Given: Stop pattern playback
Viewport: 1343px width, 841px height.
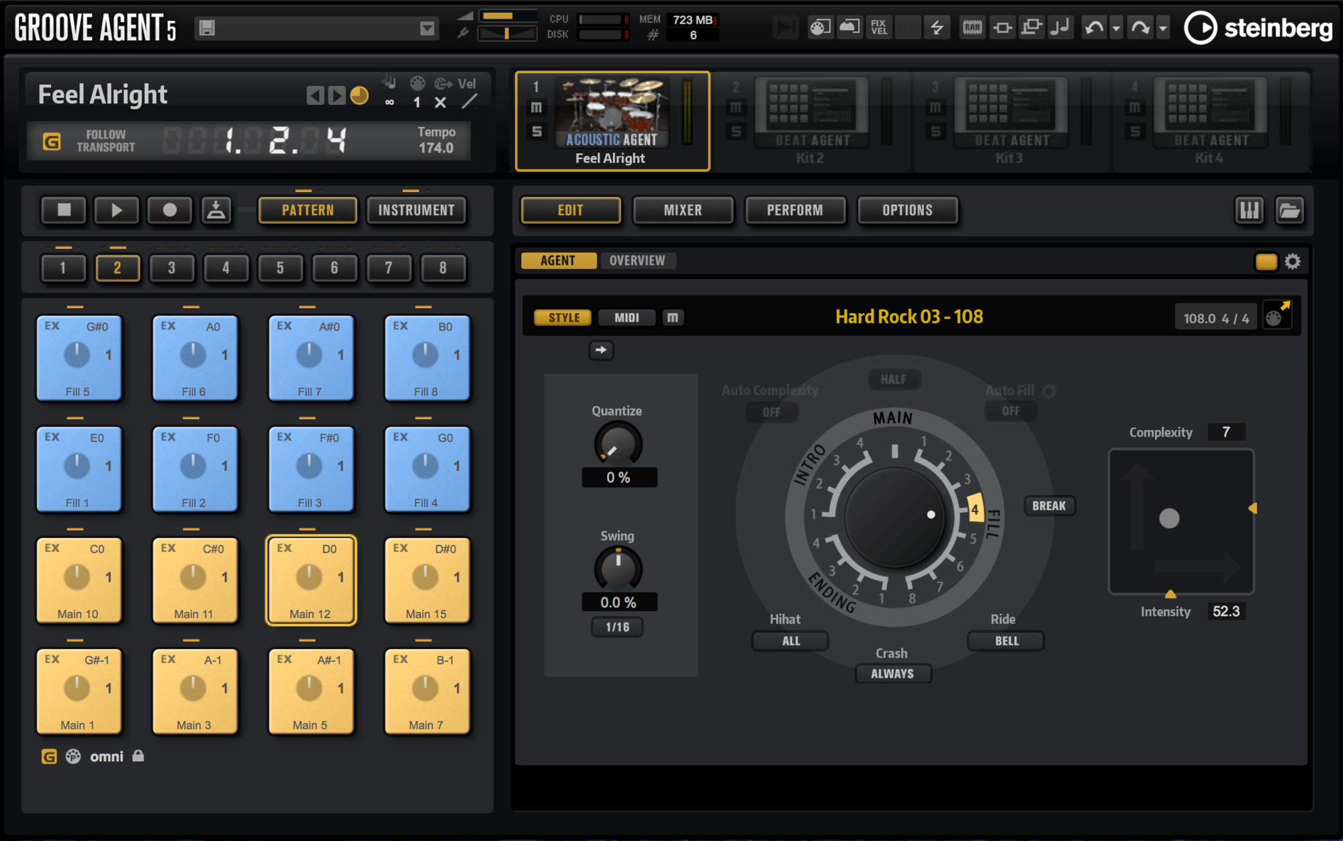Looking at the screenshot, I should coord(64,210).
